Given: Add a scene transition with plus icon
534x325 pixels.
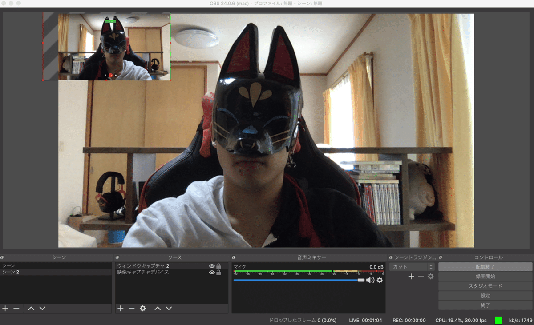Looking at the screenshot, I should 411,277.
